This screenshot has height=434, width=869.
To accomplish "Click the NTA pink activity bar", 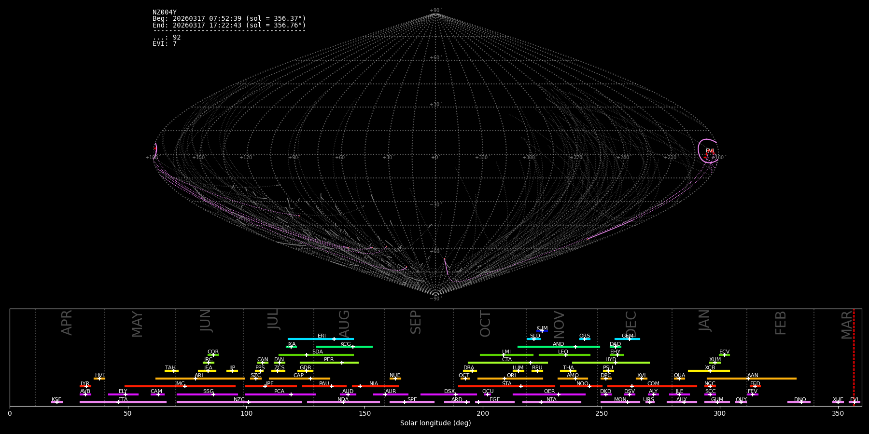I will pyautogui.click(x=551, y=402).
